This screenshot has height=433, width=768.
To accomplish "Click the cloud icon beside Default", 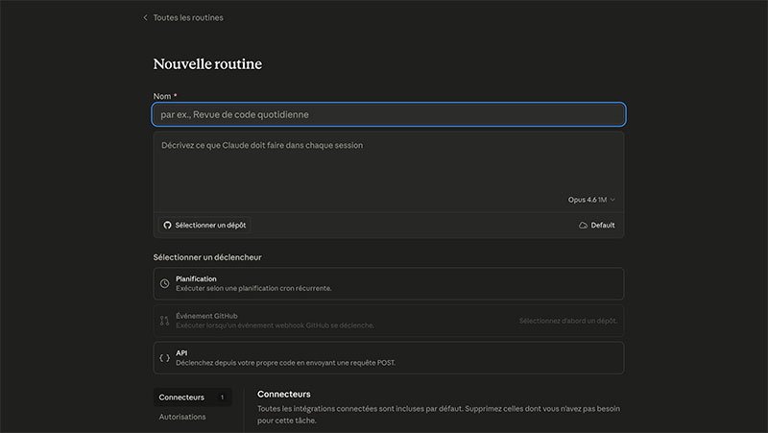I will pos(583,226).
